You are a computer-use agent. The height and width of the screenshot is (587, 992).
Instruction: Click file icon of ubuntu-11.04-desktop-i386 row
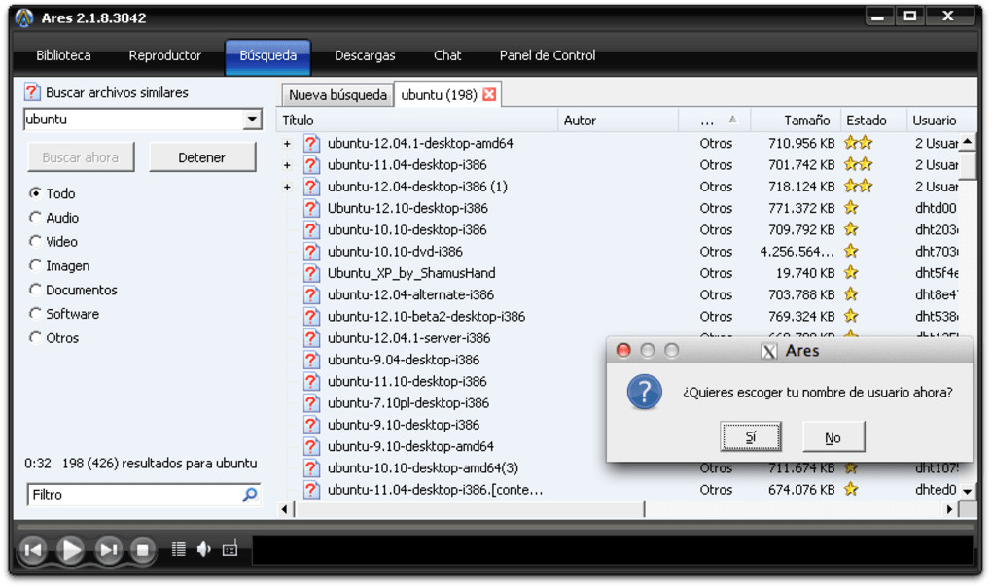[310, 165]
